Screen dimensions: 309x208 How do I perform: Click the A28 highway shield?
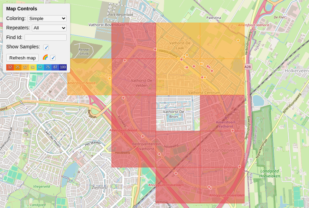tap(247, 67)
